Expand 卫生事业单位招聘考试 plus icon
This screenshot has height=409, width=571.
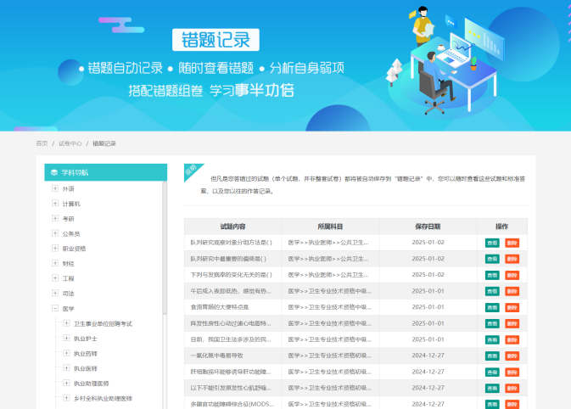[66, 324]
